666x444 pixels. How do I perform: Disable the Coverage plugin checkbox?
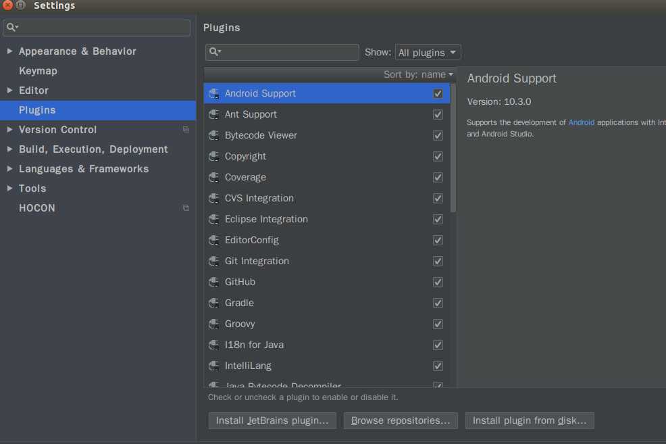click(438, 177)
